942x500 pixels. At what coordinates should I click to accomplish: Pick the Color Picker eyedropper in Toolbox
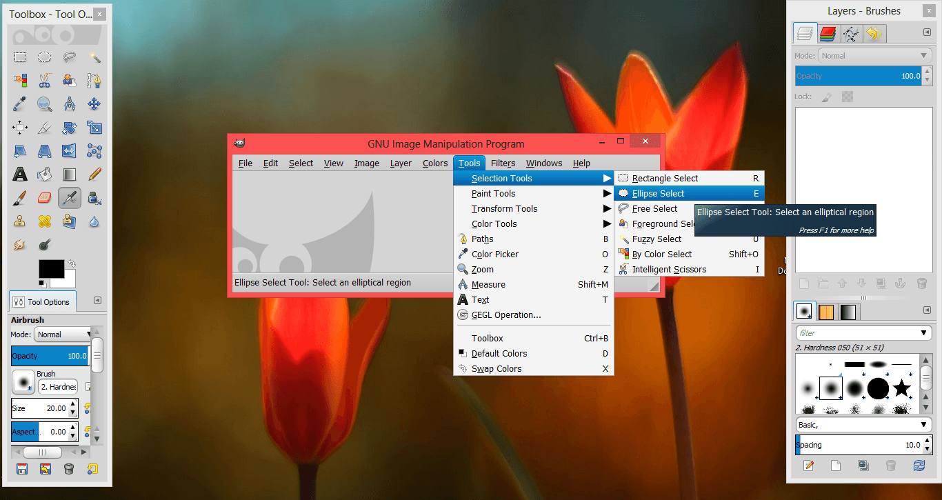[x=20, y=104]
